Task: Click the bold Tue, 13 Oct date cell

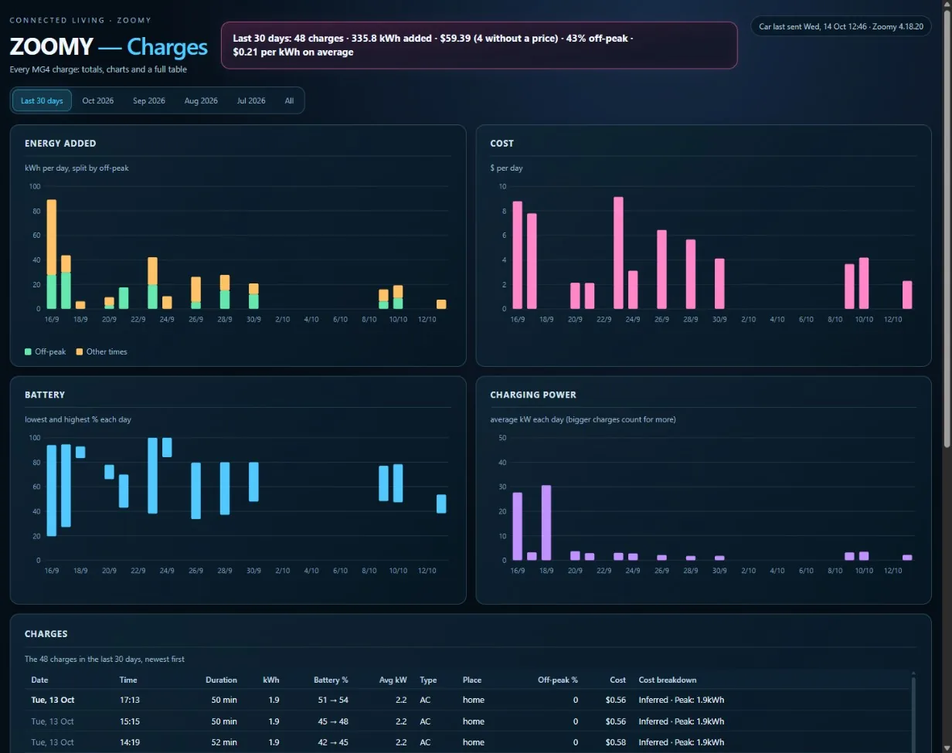Action: tap(53, 700)
